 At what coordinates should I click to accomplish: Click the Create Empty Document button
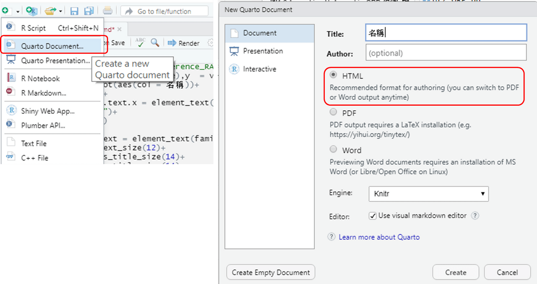(x=271, y=272)
